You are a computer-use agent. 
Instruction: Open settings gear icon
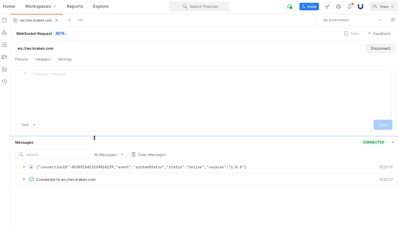(x=339, y=6)
